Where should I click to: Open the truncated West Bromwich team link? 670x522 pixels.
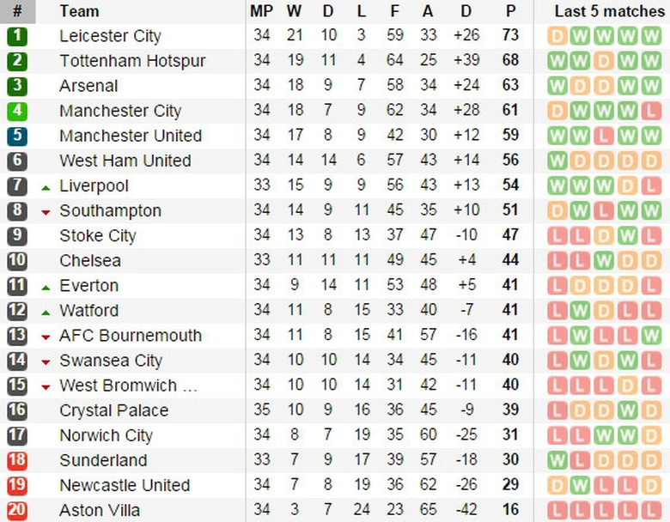click(x=128, y=385)
